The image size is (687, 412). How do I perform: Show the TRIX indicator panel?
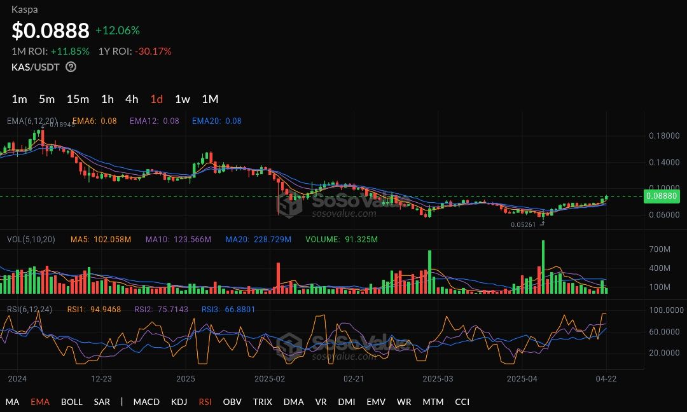pos(263,402)
